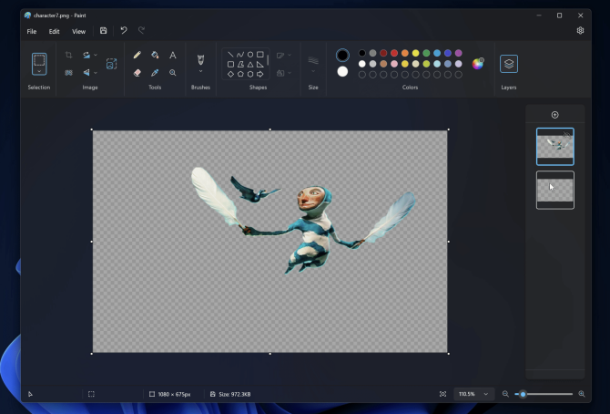Pick the pink color swatch
610x414 pixels.
coord(394,64)
